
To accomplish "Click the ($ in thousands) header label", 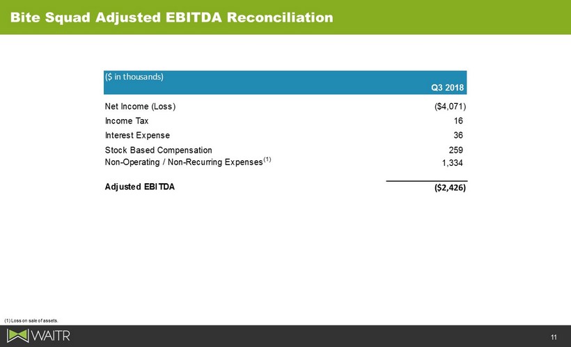I will click(134, 77).
